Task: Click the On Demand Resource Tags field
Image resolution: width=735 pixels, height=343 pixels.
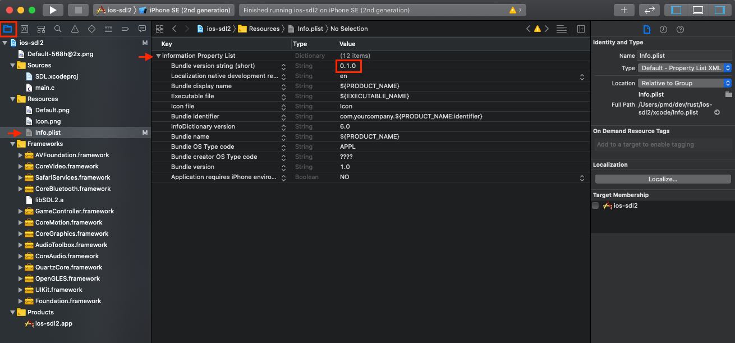Action: pos(663,144)
